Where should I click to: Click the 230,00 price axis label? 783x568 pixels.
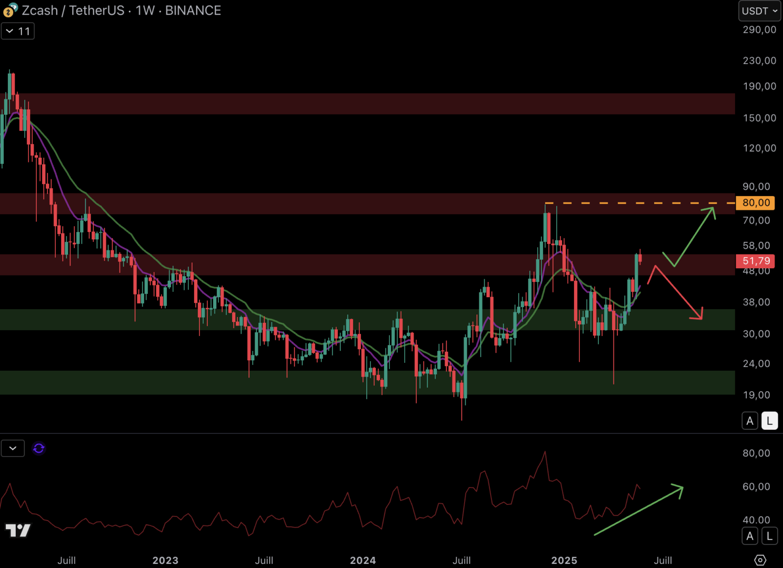point(759,61)
